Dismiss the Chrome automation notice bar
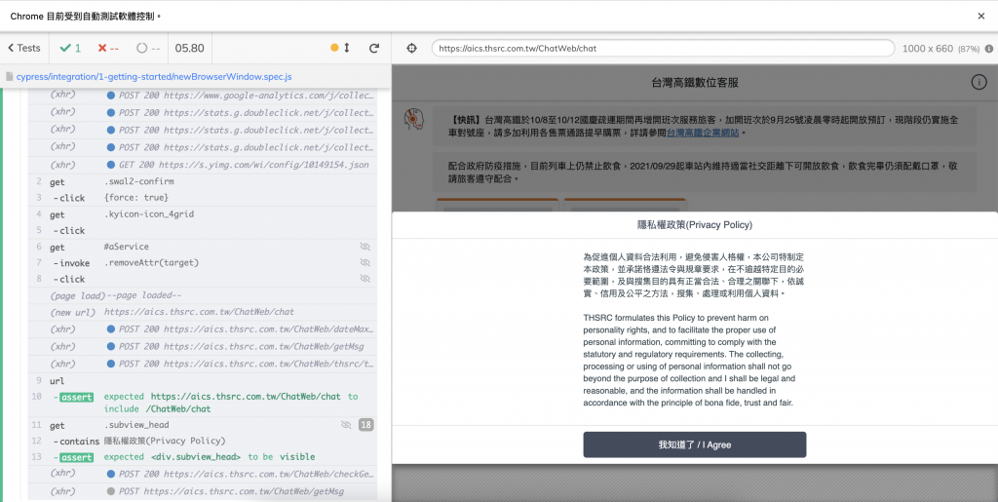Image resolution: width=998 pixels, height=502 pixels. [980, 16]
